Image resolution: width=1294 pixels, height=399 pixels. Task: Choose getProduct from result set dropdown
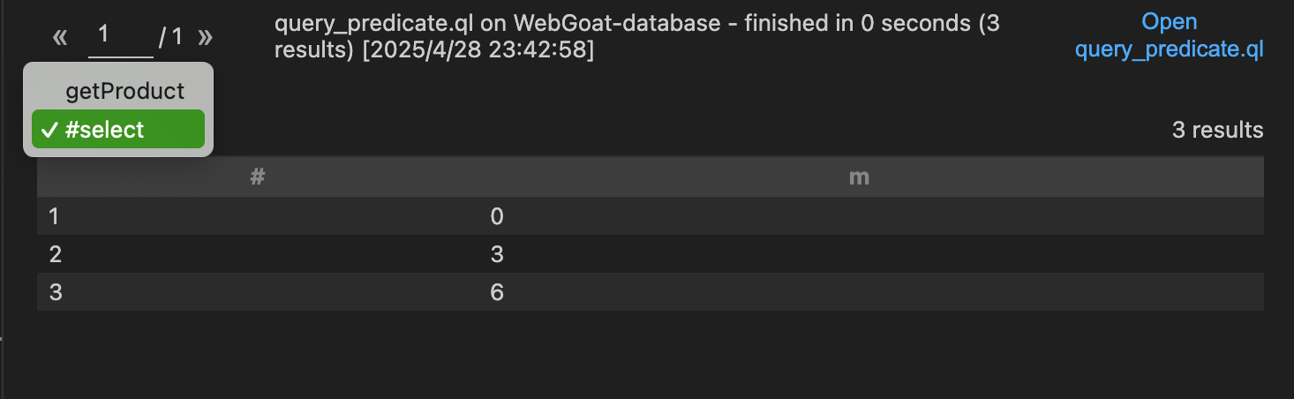coord(124,91)
